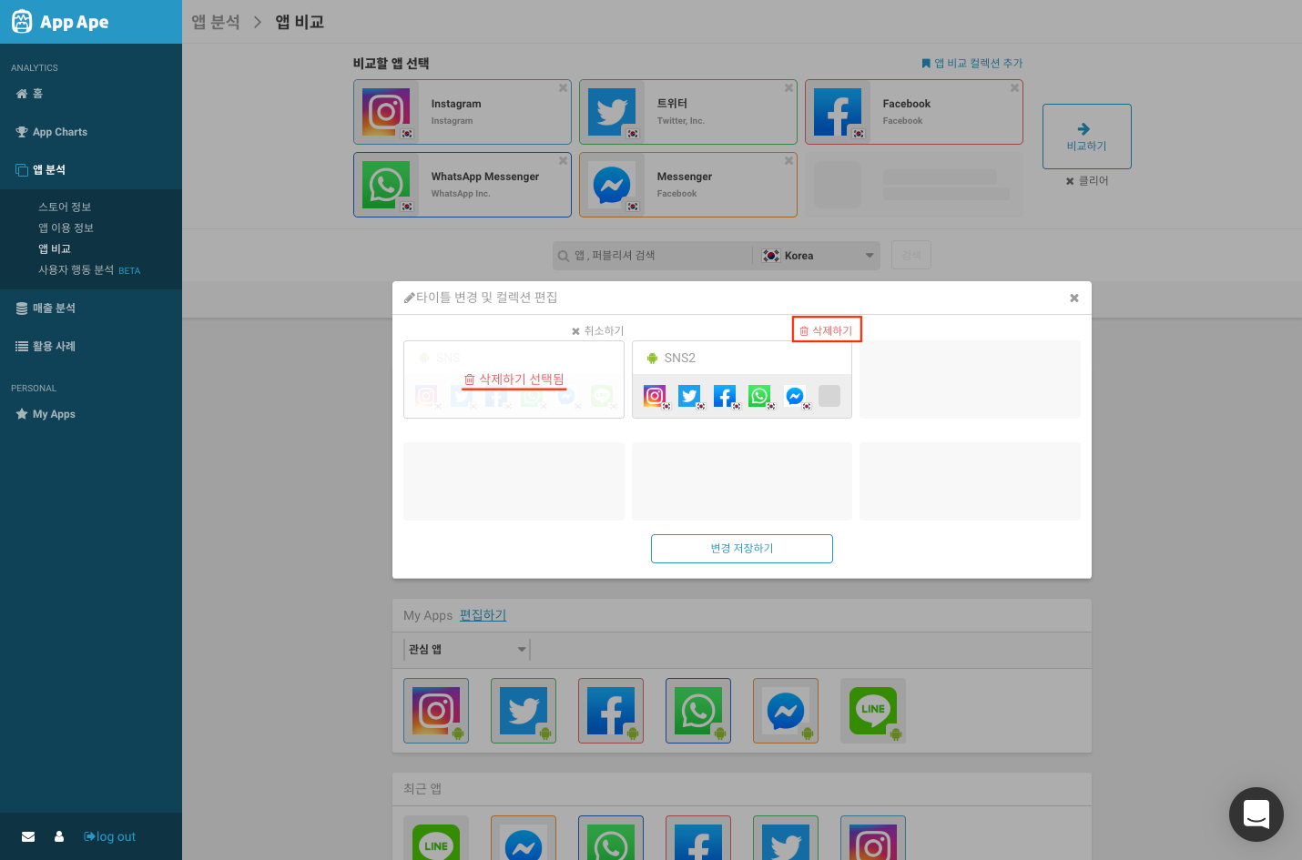Click the user profile icon
This screenshot has height=860, width=1302.
59,836
